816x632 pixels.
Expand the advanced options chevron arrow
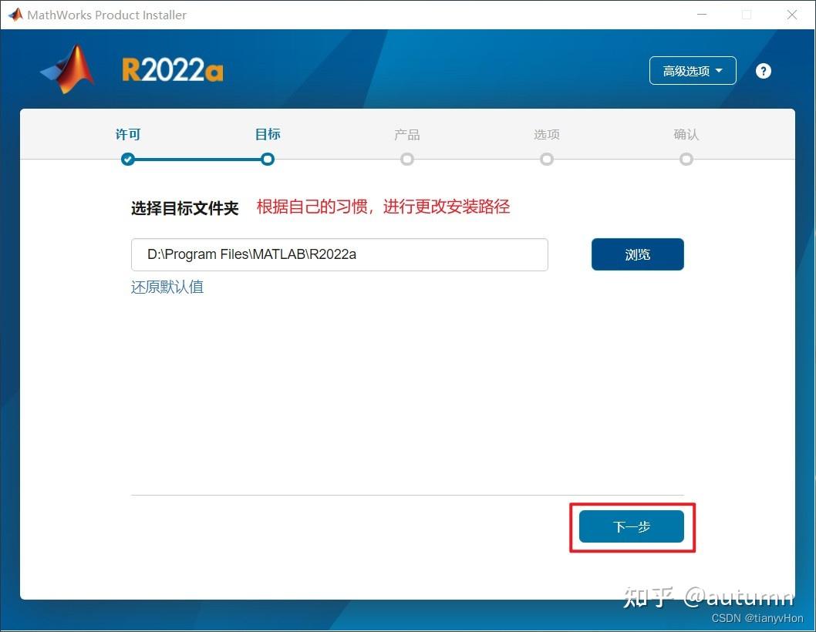click(718, 70)
